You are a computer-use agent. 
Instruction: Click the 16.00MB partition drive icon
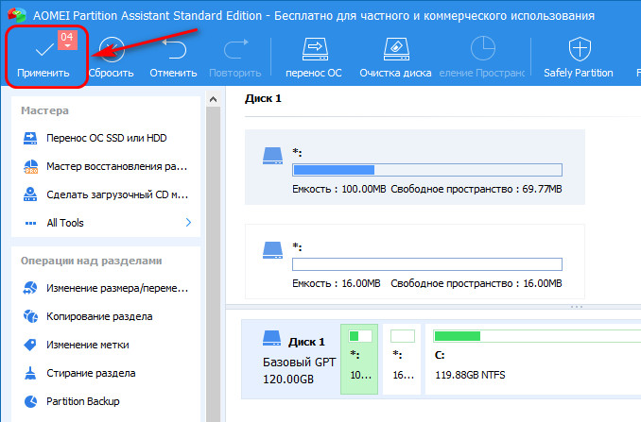point(272,250)
